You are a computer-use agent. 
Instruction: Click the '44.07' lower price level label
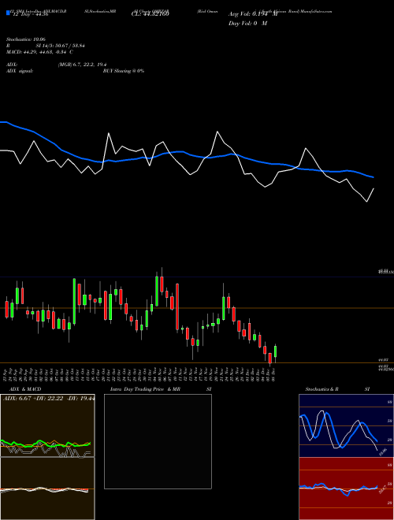coord(383,359)
